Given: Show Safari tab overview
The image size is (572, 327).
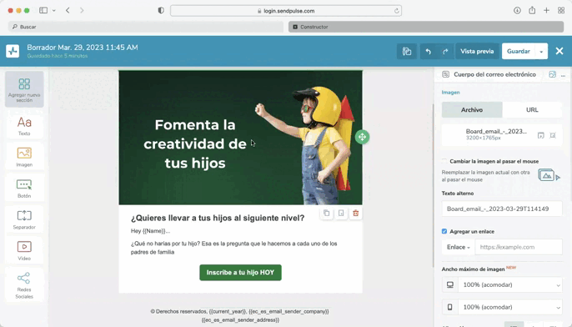Looking at the screenshot, I should click(561, 11).
